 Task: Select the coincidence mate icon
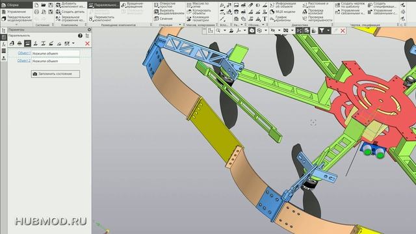pos(12,44)
